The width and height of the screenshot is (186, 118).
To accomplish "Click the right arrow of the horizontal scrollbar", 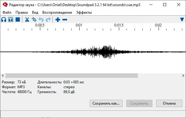I will (183, 75).
